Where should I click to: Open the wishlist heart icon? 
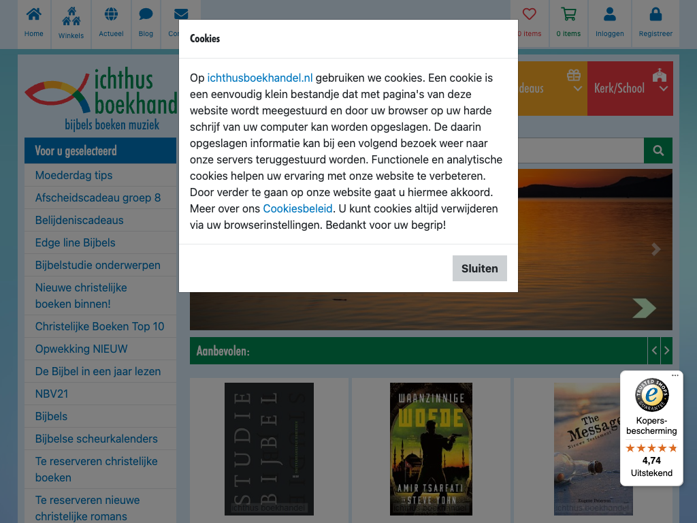click(529, 15)
